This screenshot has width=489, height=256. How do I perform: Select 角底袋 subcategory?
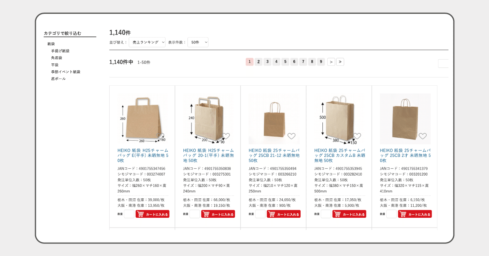coord(57,58)
